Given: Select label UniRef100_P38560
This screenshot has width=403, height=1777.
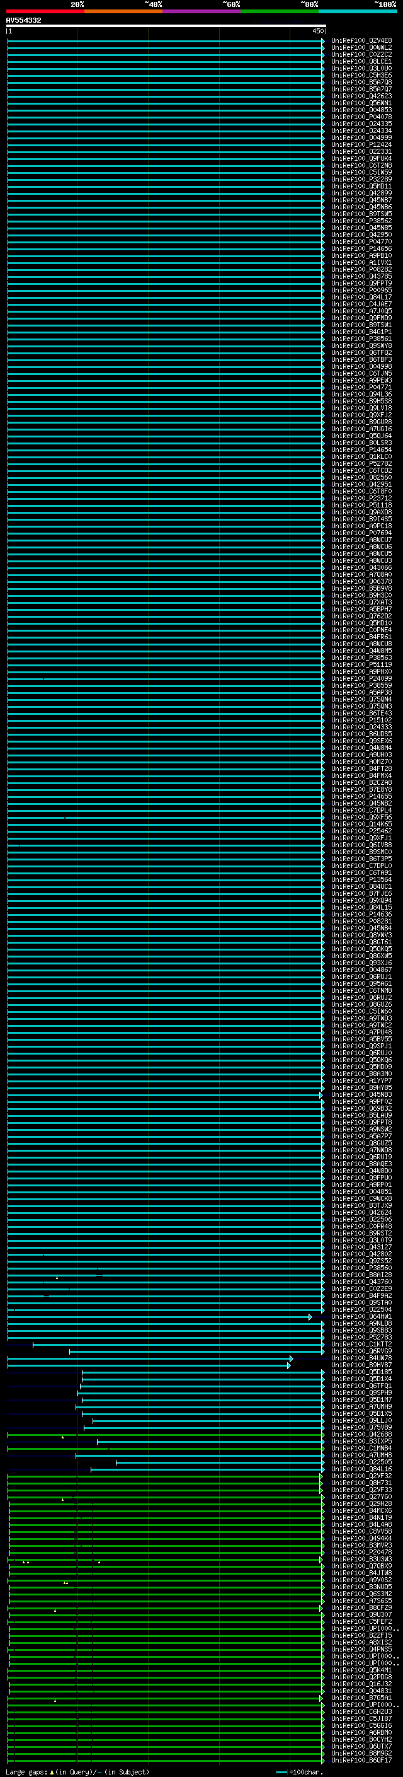Looking at the screenshot, I should 361,1268.
